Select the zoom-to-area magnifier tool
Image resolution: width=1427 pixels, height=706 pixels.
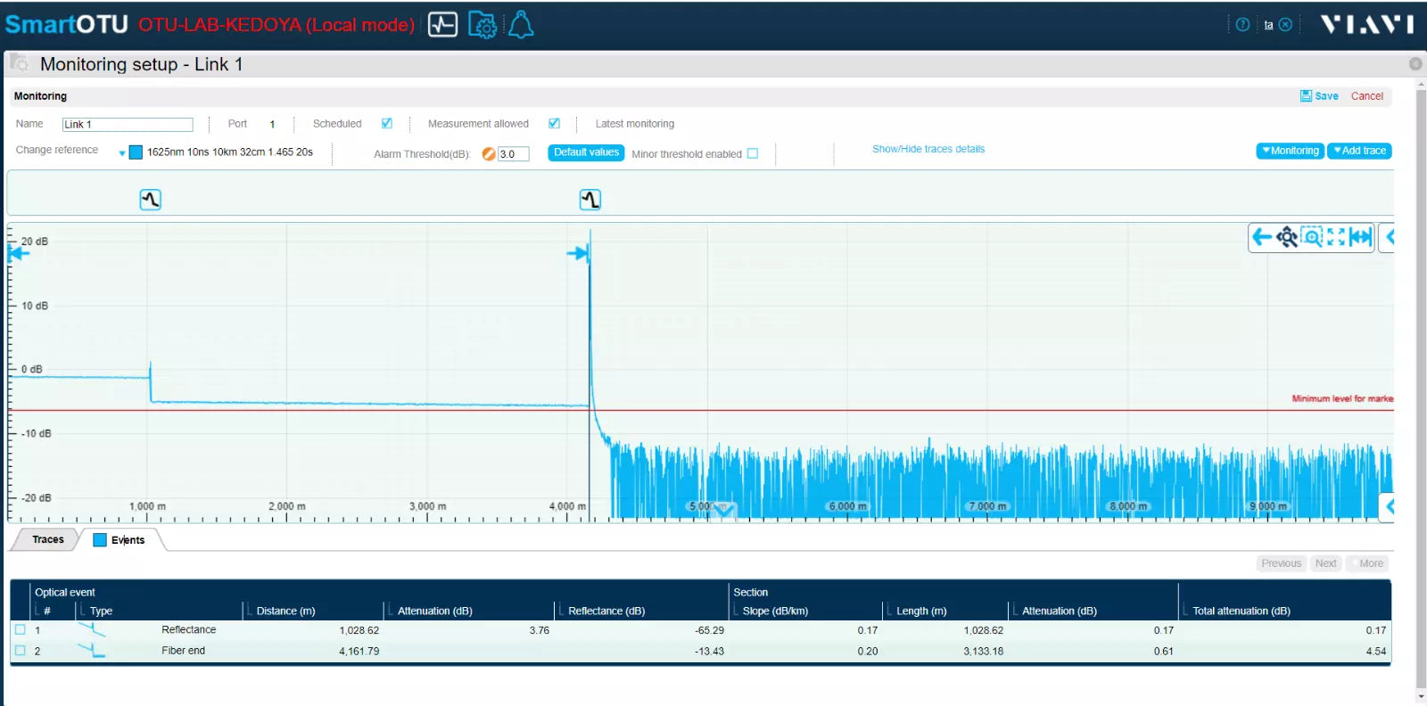[x=1311, y=237]
